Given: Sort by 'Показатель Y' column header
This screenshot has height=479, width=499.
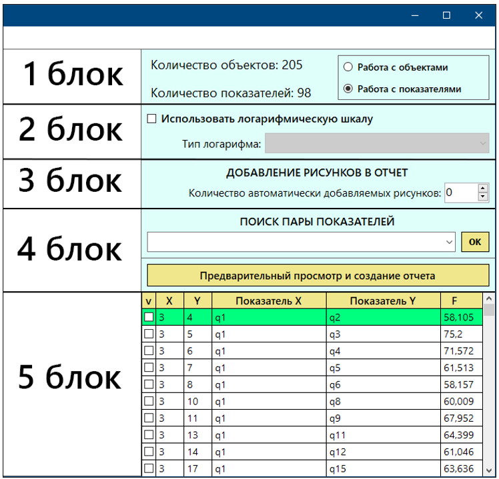Looking at the screenshot, I should (383, 300).
